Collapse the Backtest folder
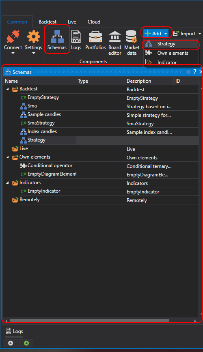Viewport: 203px width, 352px height. pyautogui.click(x=7, y=89)
